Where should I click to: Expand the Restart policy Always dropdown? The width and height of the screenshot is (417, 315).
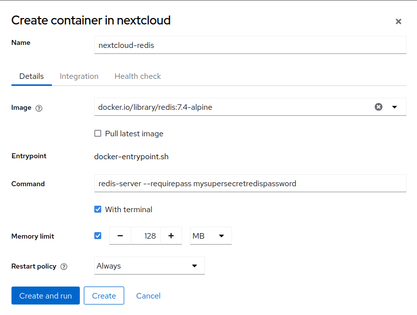(149, 266)
